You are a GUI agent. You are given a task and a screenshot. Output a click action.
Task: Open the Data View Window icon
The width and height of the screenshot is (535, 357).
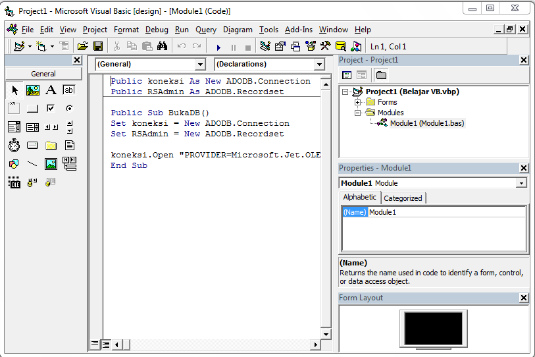[340, 46]
